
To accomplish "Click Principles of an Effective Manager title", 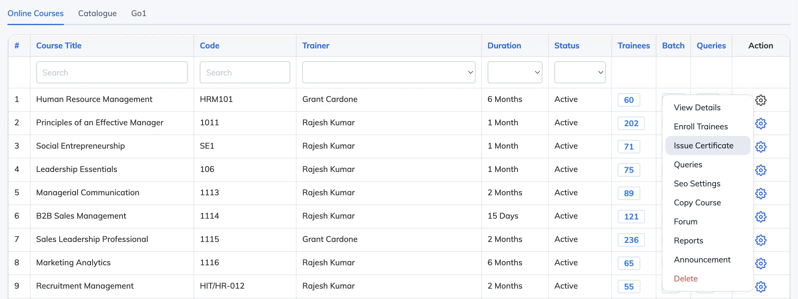I will (99, 123).
